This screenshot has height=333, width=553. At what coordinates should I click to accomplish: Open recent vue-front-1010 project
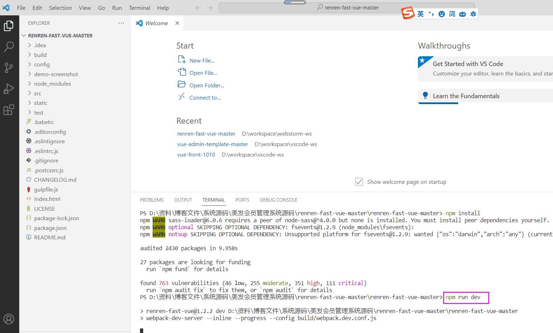point(196,154)
